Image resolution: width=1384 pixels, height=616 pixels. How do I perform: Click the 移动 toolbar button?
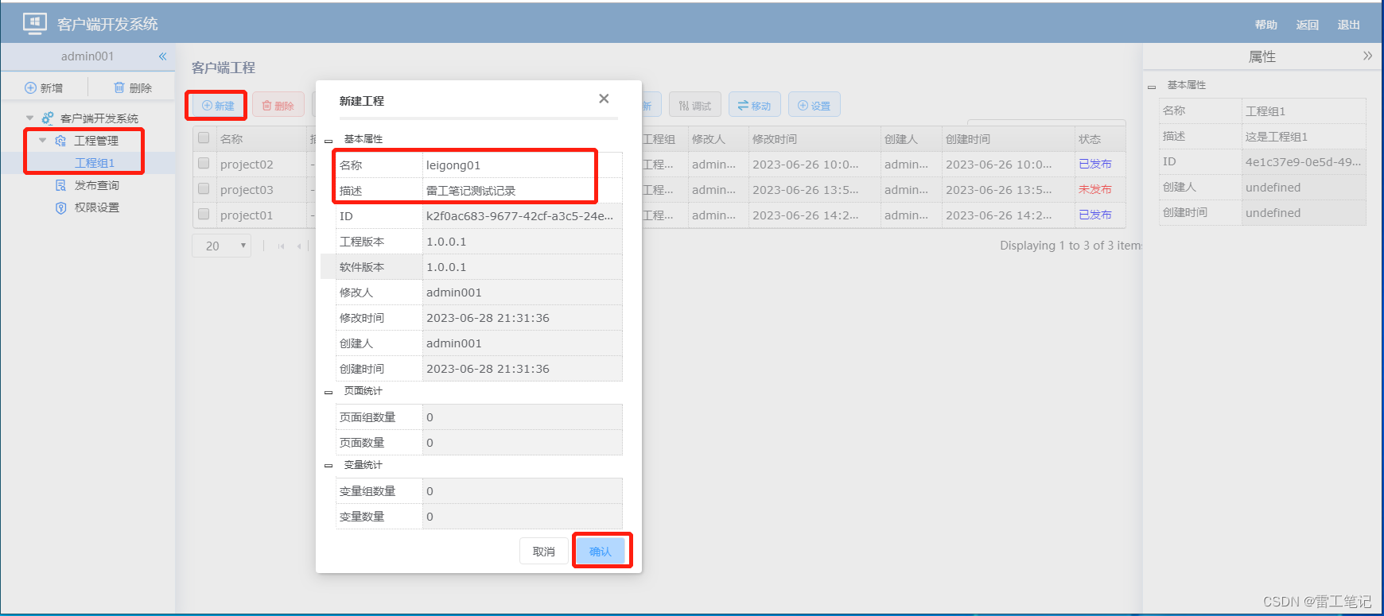(x=755, y=105)
